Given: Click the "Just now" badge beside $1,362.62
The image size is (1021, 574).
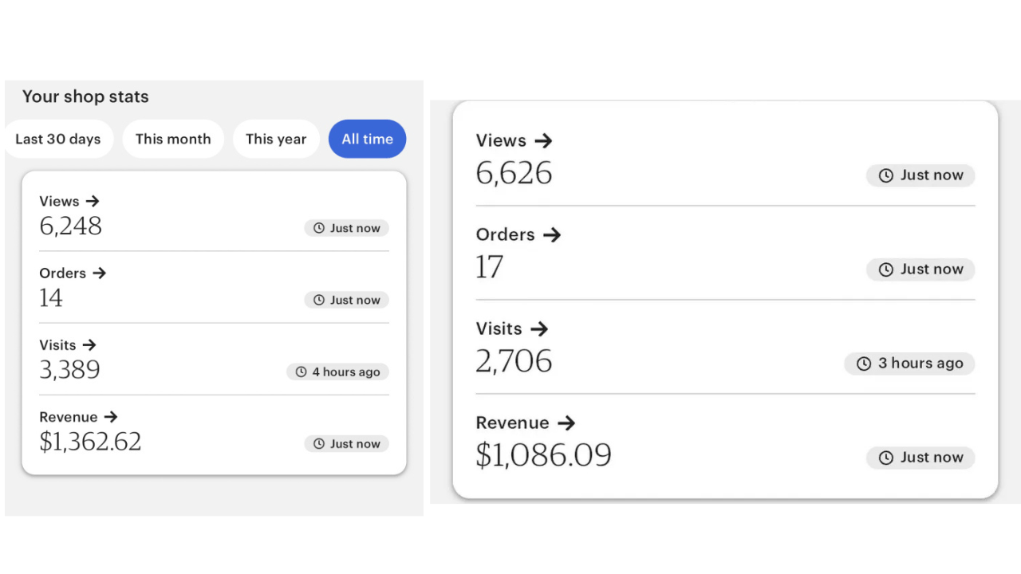Looking at the screenshot, I should [x=346, y=444].
